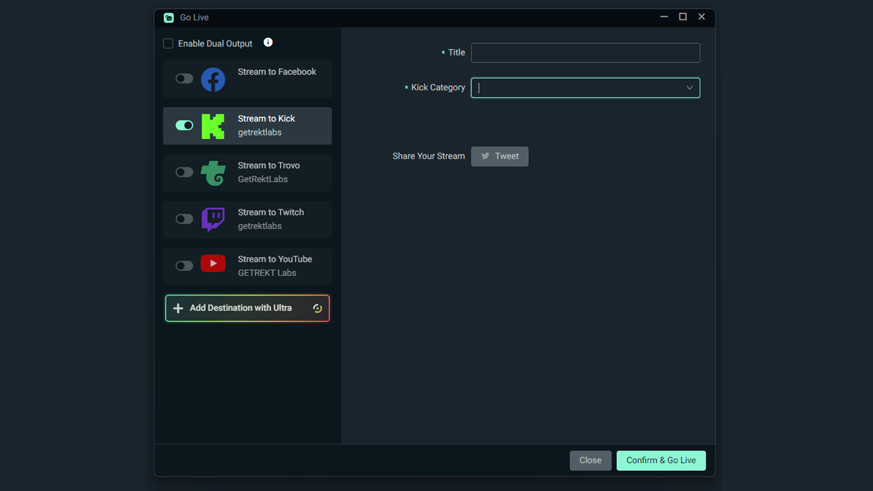Disable streaming to Kick
The height and width of the screenshot is (491, 873).
point(184,125)
